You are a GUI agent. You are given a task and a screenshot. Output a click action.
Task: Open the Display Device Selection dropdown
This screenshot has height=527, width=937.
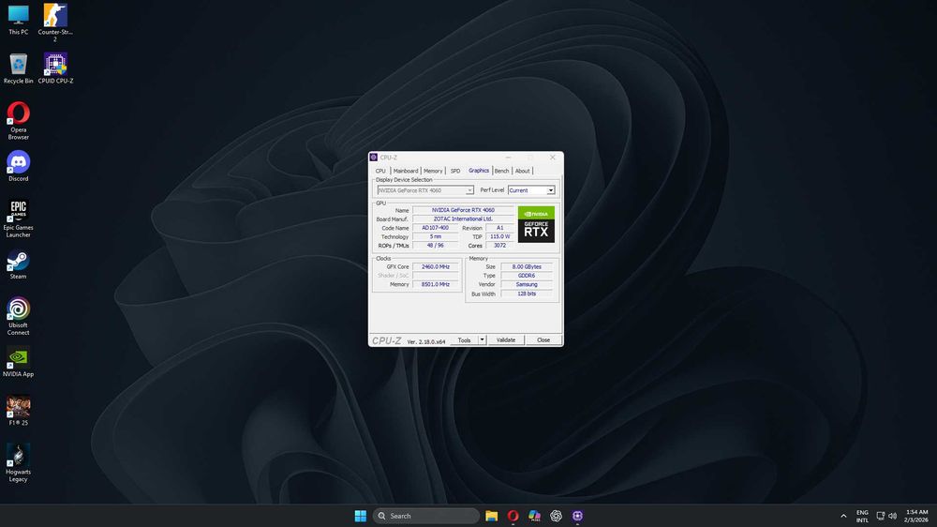click(425, 190)
